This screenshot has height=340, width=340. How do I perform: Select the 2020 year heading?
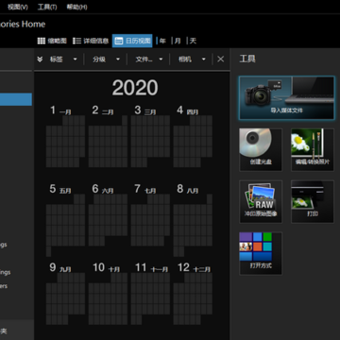135,88
